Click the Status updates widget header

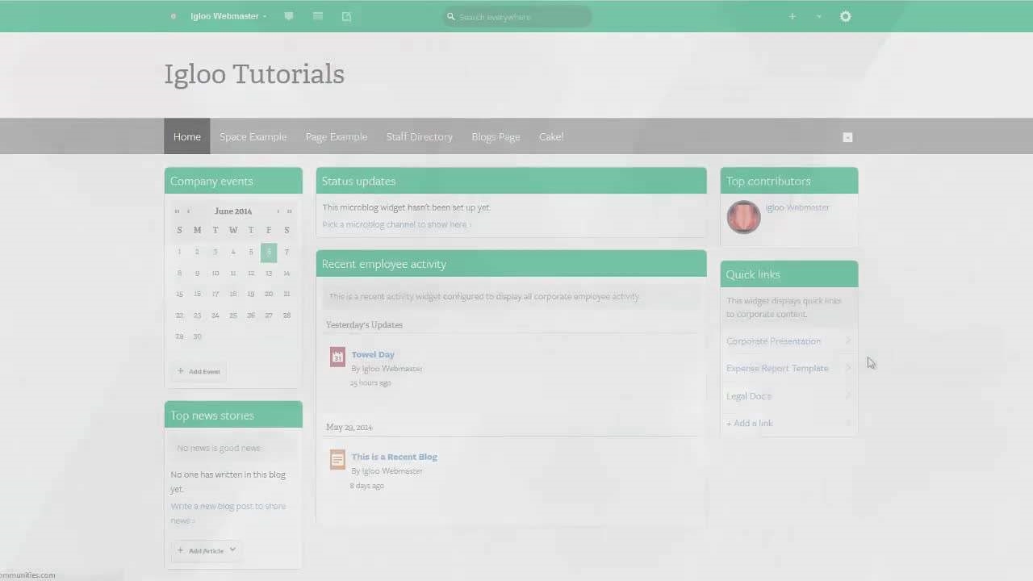(512, 181)
